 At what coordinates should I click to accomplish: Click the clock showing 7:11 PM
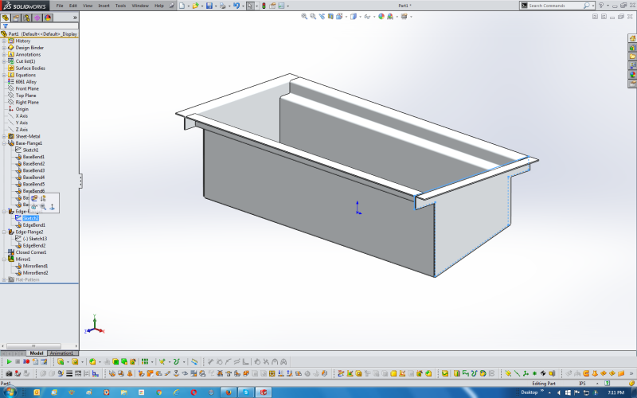(616, 392)
